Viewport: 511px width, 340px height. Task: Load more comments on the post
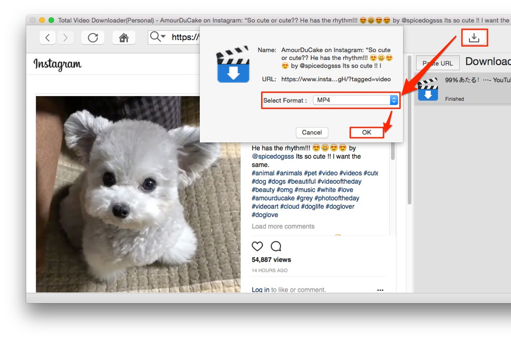[283, 226]
